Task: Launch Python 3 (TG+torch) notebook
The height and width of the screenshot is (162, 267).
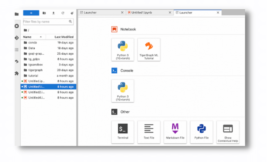Action: coord(123,50)
